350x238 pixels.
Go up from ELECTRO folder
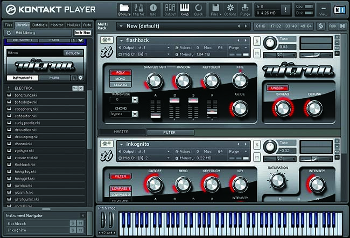tap(9, 88)
